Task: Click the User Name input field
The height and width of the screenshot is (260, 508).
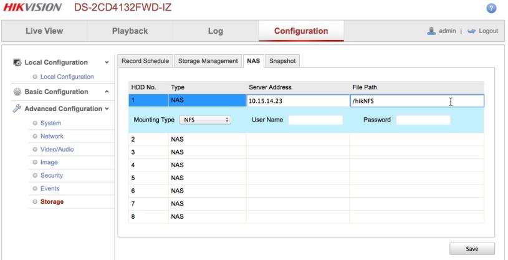Action: click(x=315, y=120)
